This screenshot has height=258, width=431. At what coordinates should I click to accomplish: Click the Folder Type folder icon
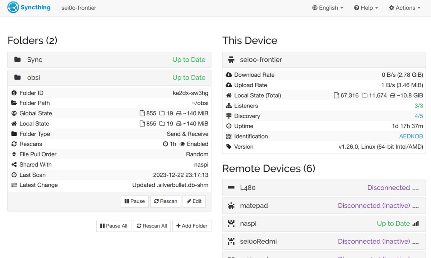tap(14, 134)
